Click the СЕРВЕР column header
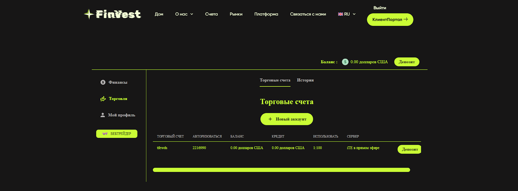 353,136
